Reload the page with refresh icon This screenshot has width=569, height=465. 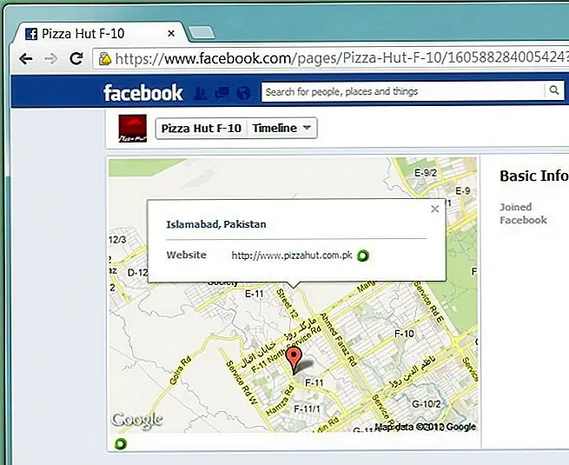(76, 59)
